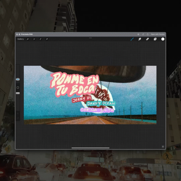Viewport: 181px width, 181px height.
Task: Activate the Transform arrow tool
Action: click(47, 39)
